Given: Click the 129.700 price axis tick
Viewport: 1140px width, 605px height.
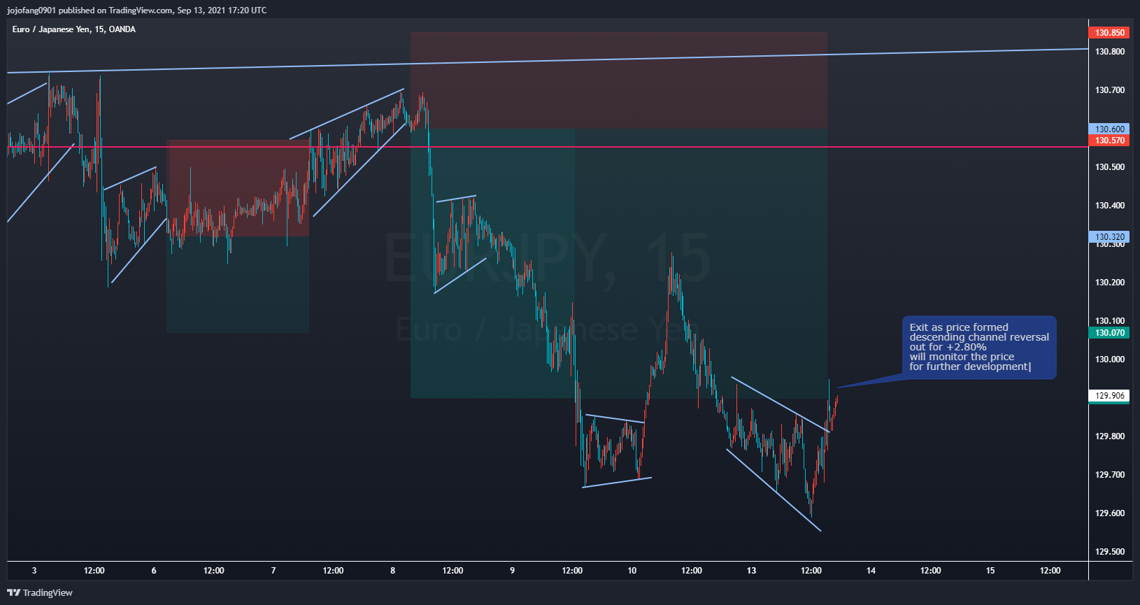Looking at the screenshot, I should [1110, 475].
